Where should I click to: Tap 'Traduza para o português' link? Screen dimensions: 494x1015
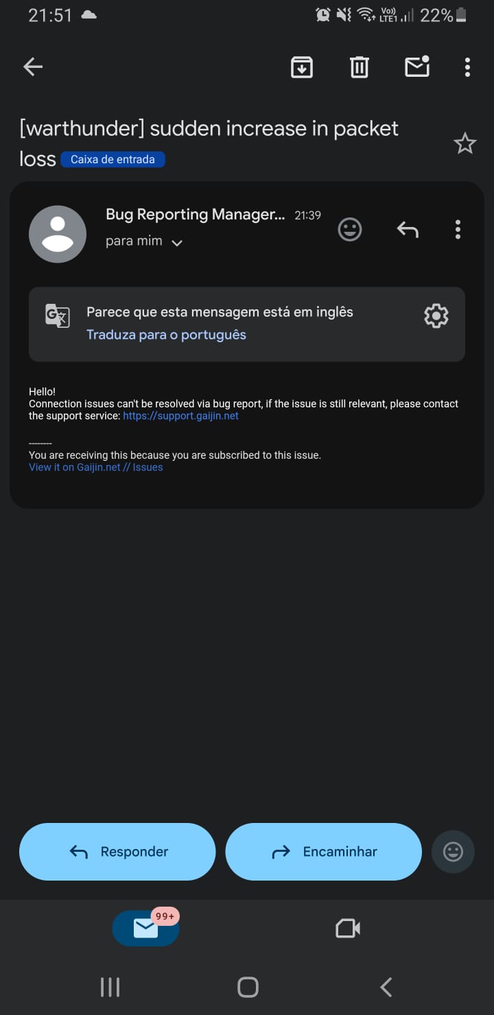coord(166,335)
